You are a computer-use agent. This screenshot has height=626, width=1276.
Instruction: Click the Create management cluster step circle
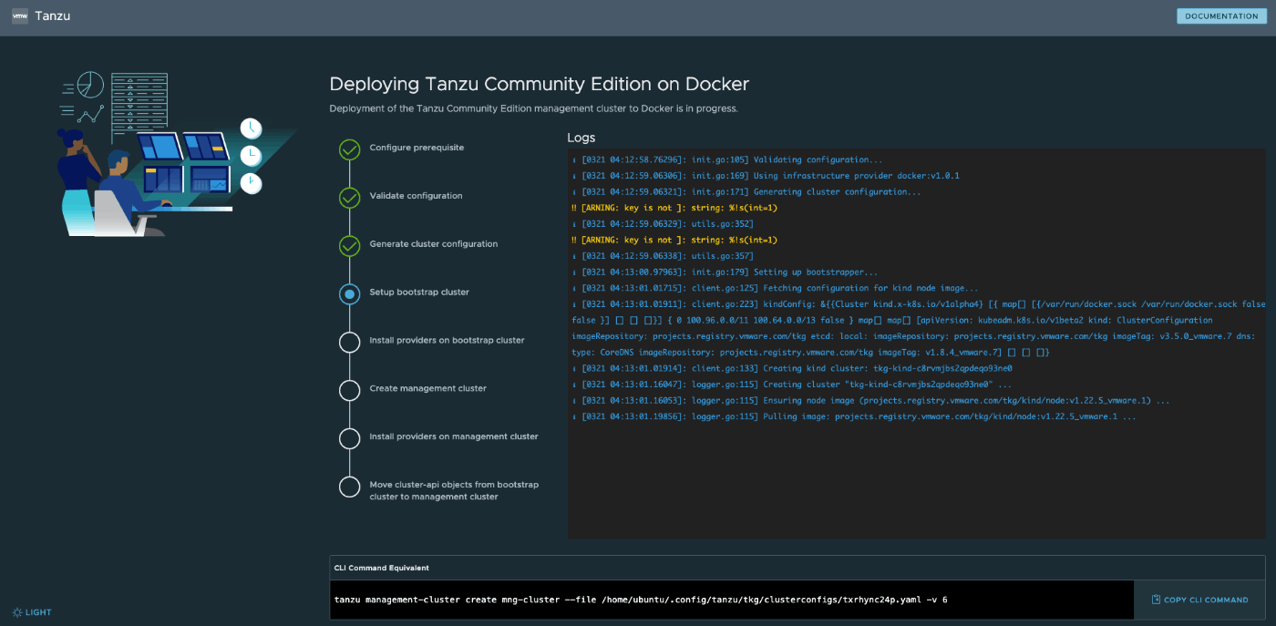click(x=350, y=390)
